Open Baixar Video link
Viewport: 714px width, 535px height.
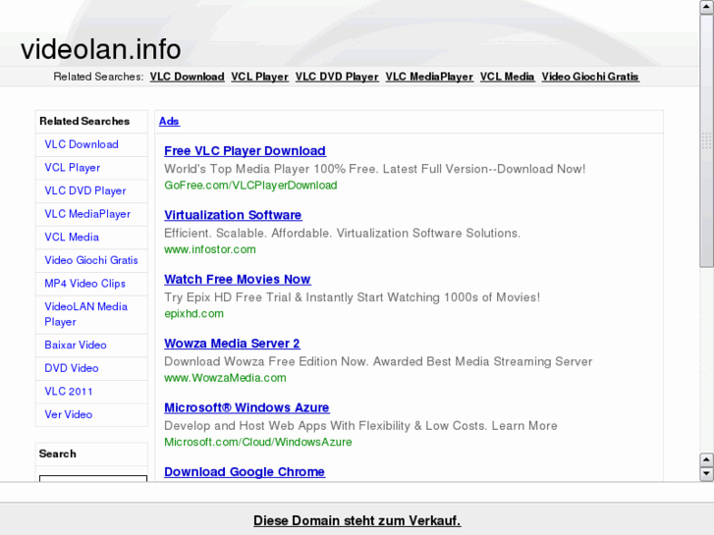(x=76, y=346)
